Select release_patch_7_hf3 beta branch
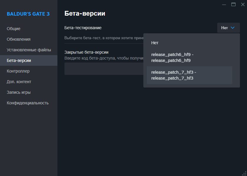Screen dimensions: 247x176 (x=190, y=75)
